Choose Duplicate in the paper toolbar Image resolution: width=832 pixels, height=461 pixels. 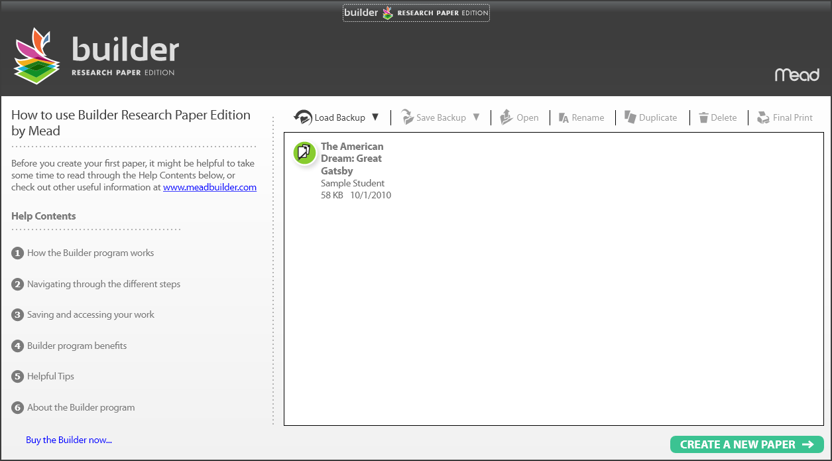pos(658,118)
